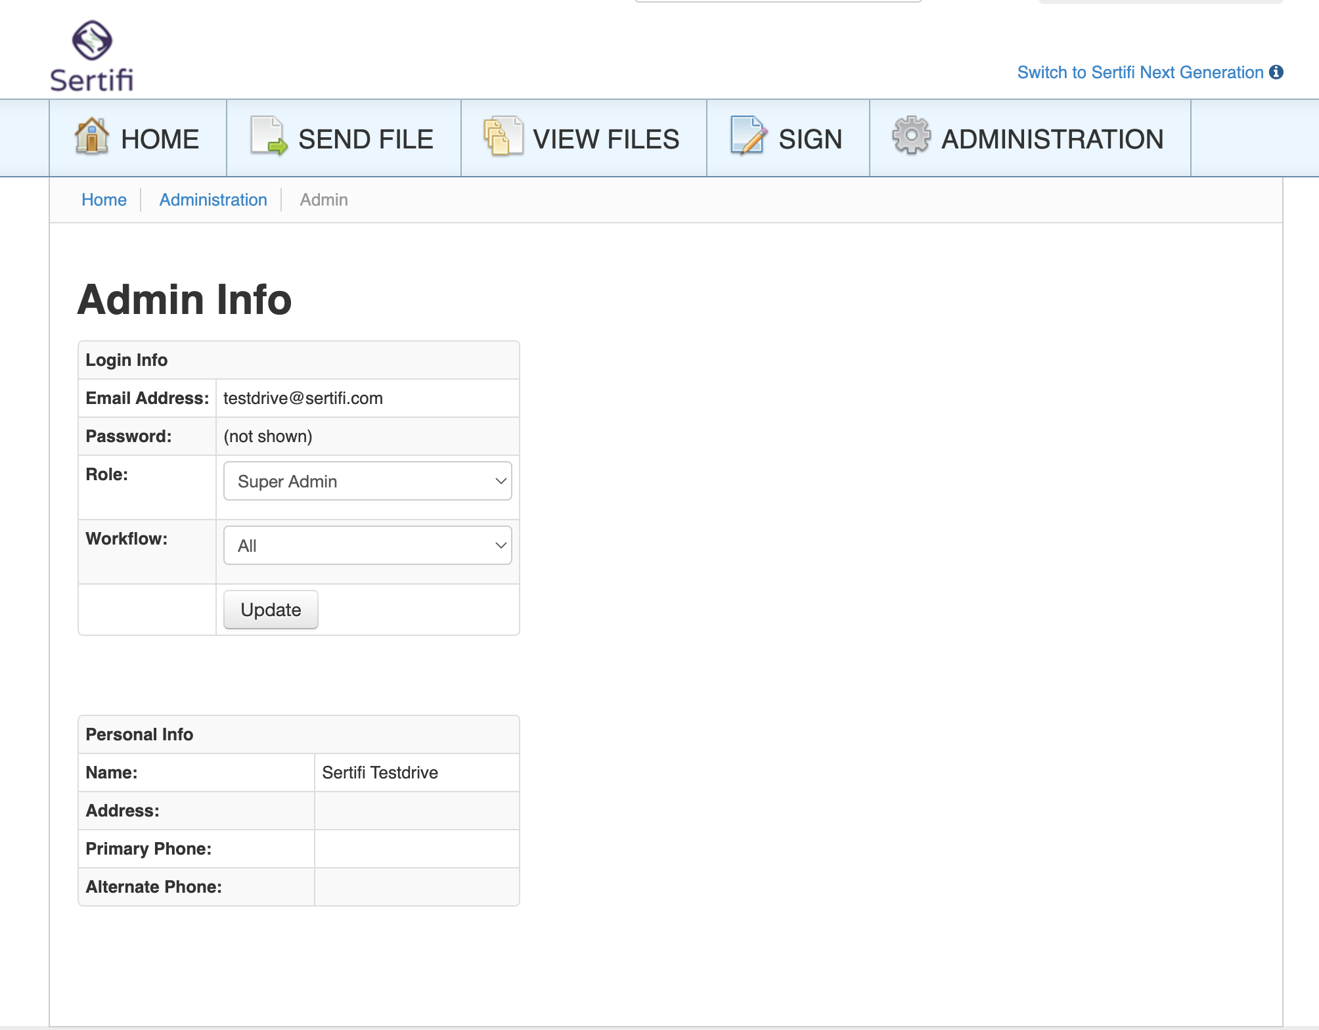Viewport: 1319px width, 1030px height.
Task: Open the SIGN navigation tab
Action: [x=788, y=139]
